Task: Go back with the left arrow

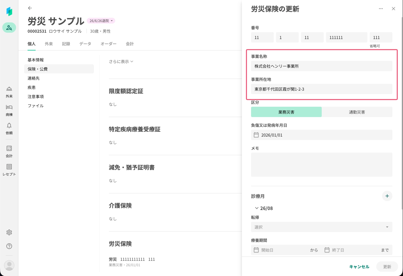Action: [x=30, y=8]
